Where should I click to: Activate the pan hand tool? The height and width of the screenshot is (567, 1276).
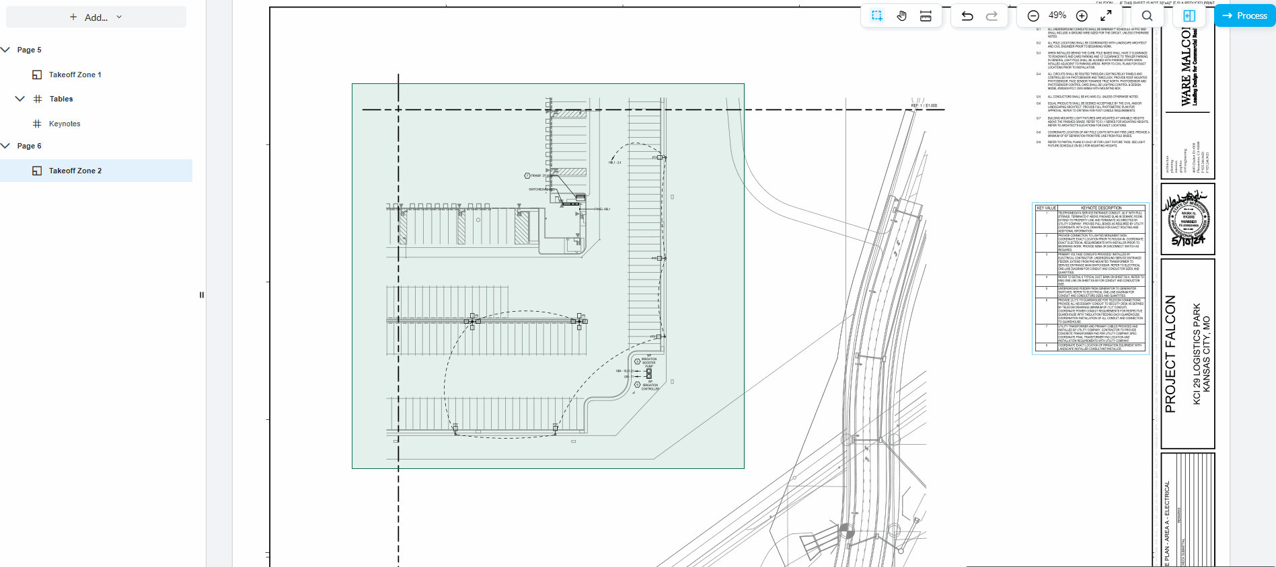coord(901,15)
